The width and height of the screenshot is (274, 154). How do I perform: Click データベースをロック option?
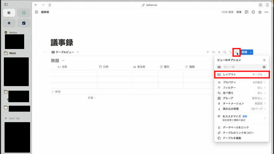point(242,127)
